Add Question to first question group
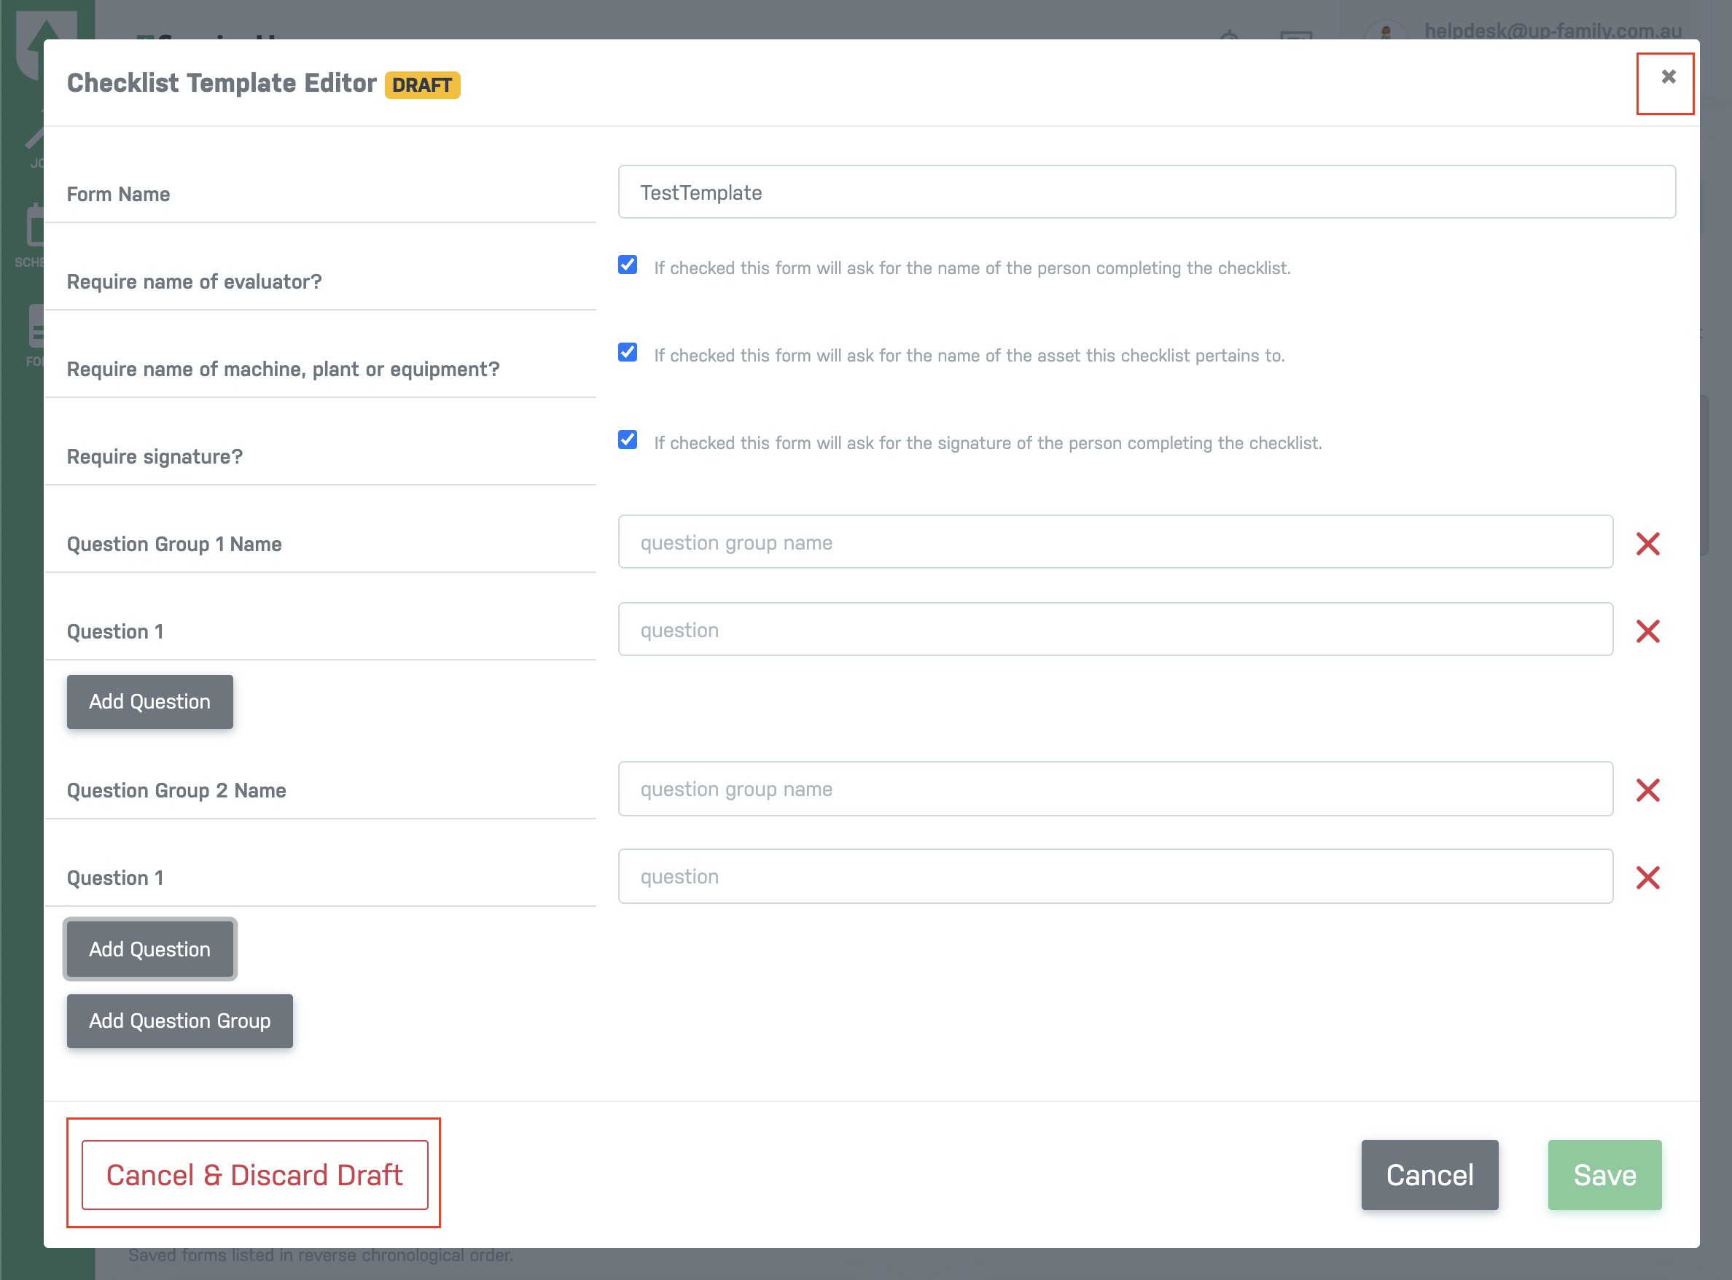Screen dimensions: 1732x1280 click(149, 702)
